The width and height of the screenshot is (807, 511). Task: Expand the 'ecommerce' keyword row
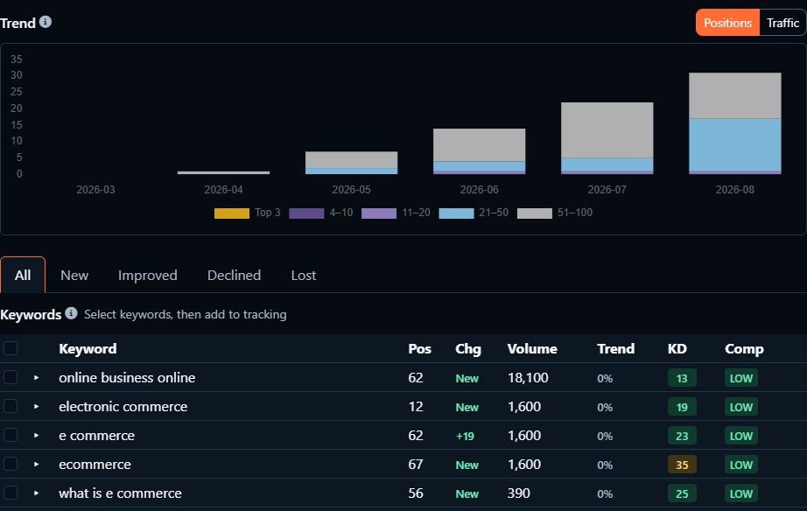(x=36, y=464)
